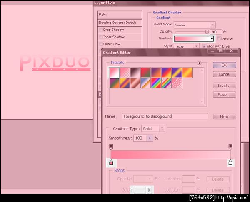This screenshot has height=202, width=250.
Task: Enable the Drop Shadow effect checkbox
Action: [x=100, y=30]
